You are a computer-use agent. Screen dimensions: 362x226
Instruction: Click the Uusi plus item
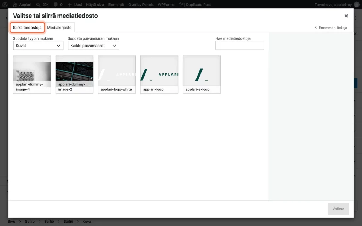click(75, 4)
